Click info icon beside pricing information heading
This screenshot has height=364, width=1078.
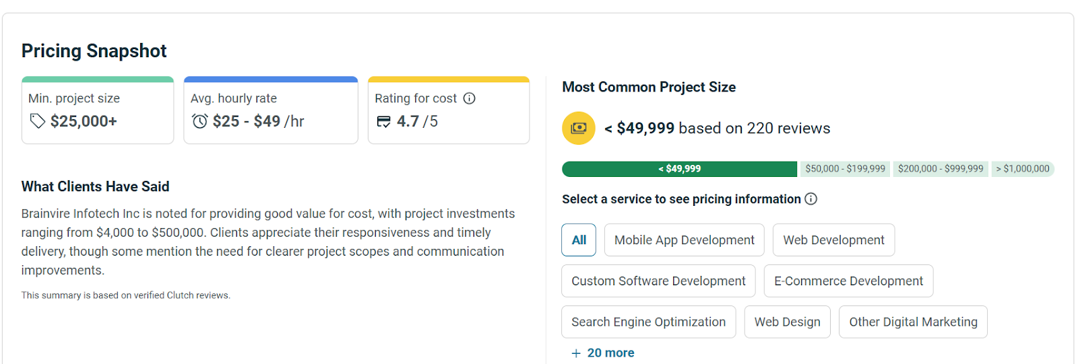point(811,199)
